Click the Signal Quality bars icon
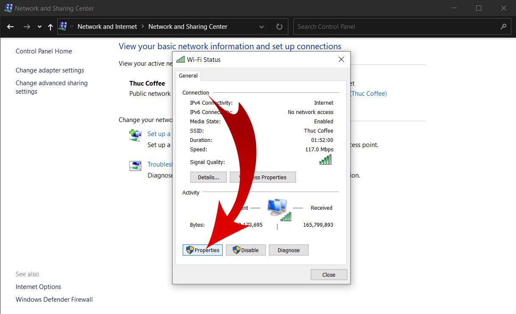This screenshot has width=516, height=314. [326, 160]
